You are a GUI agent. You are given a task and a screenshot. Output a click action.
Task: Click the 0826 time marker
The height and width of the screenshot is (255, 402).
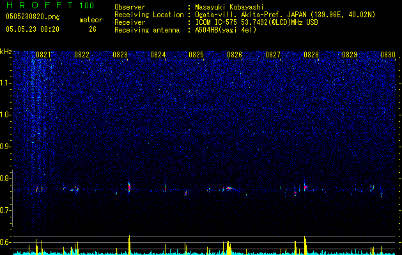[235, 55]
